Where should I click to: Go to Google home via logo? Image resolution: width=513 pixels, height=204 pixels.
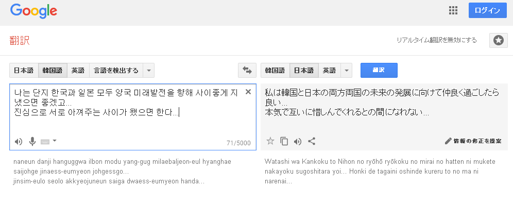tap(33, 11)
